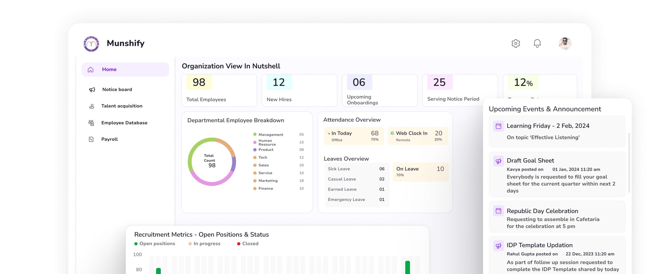Image resolution: width=654 pixels, height=274 pixels.
Task: Open the New Hires card
Action: (299, 90)
